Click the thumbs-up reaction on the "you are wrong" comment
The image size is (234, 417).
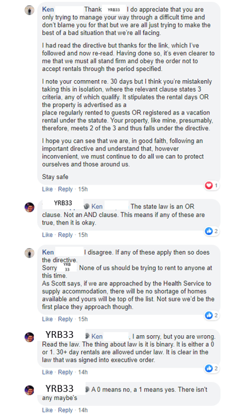[209, 368]
